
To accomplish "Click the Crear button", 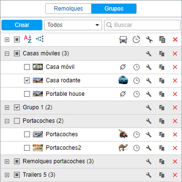I will coord(22,25).
